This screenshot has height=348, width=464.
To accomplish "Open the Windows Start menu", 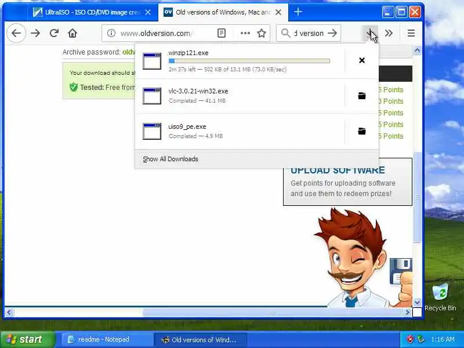I will coord(27,339).
